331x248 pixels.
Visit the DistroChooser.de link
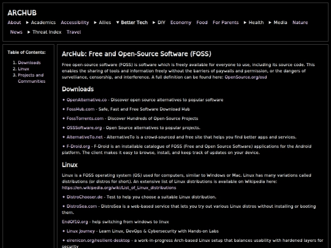click(x=85, y=197)
